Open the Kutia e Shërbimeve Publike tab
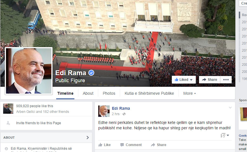Viewport: 247px width, 152px height. coord(149,94)
